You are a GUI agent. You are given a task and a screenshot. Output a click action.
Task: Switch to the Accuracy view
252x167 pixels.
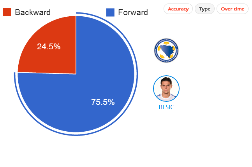[178, 9]
